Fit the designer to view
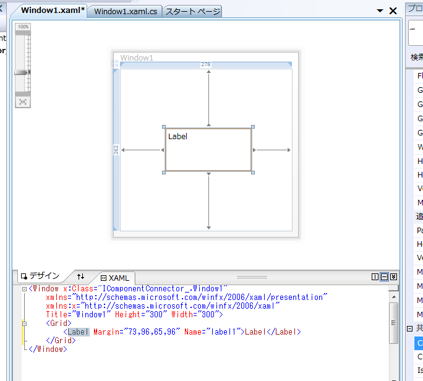Viewport: 423px width, 381px height. coord(23,102)
